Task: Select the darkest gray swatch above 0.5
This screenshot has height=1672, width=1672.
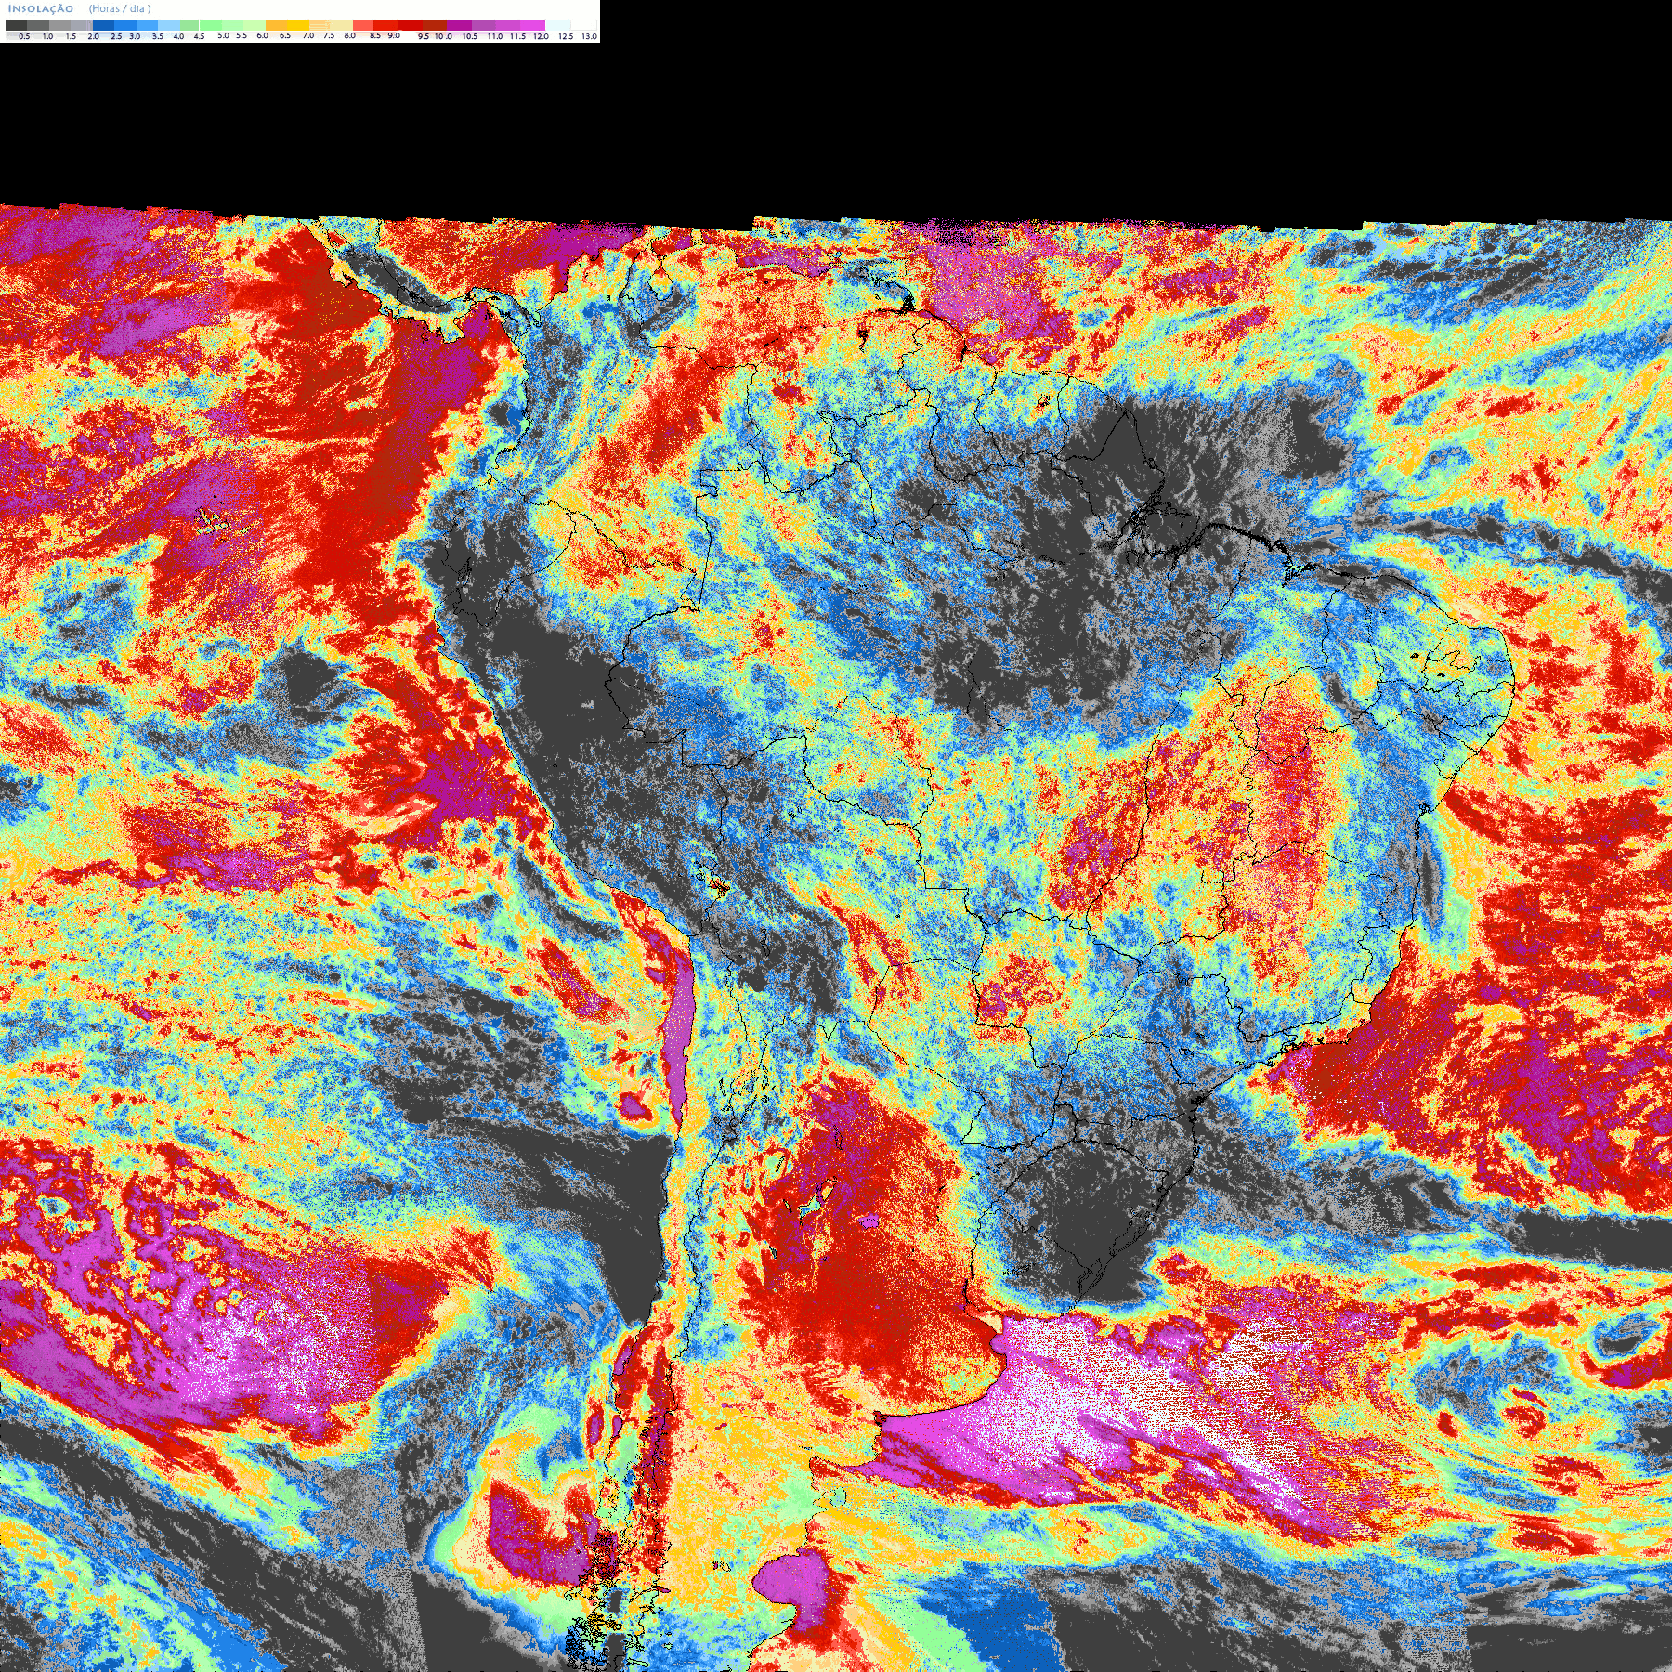Action: coord(16,25)
